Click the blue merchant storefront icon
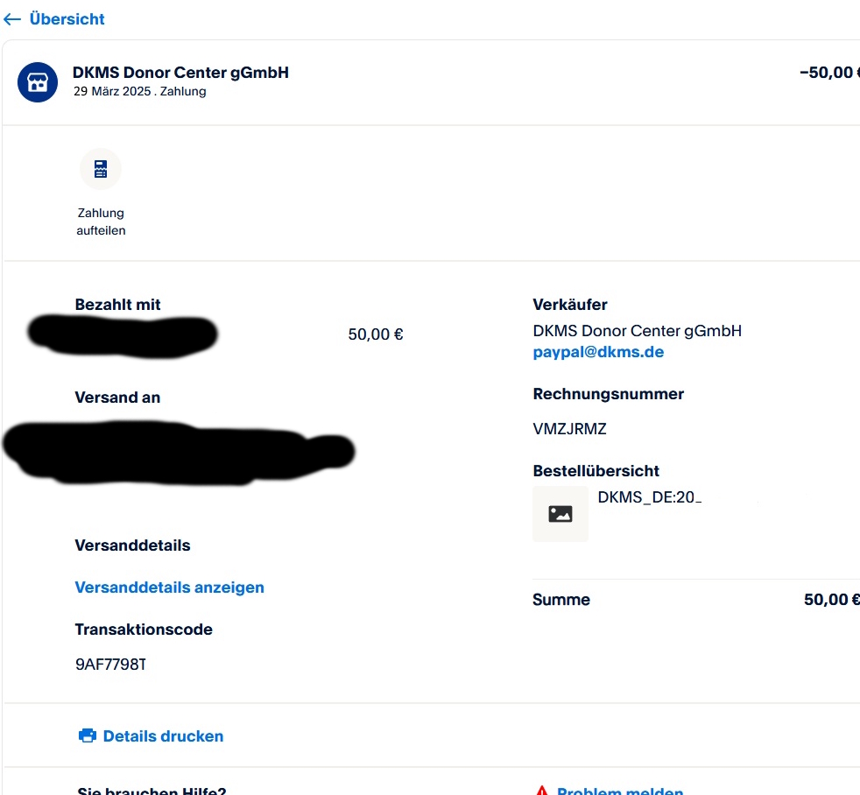This screenshot has width=860, height=795. coord(38,82)
